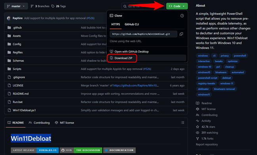Click the optimize topic tag
Image resolution: width=257 pixels, height=155 pixels.
tap(232, 61)
